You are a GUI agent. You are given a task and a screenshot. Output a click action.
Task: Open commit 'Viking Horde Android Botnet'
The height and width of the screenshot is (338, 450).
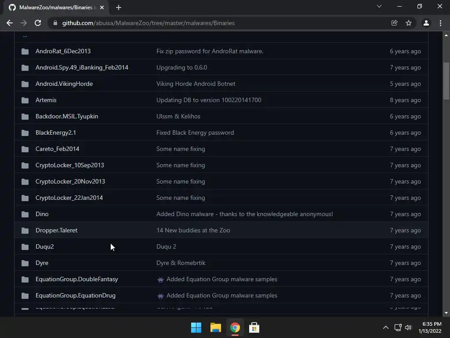click(196, 84)
